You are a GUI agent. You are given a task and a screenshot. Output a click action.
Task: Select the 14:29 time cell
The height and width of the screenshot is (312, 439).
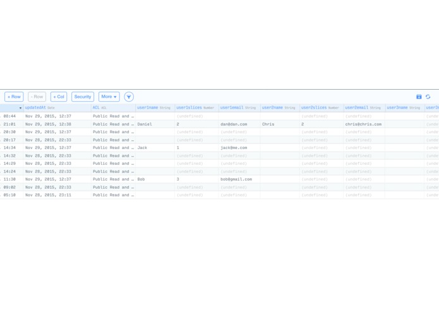(x=12, y=164)
